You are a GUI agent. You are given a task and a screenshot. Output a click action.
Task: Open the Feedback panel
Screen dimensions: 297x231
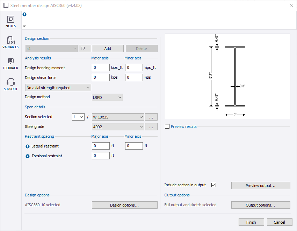[10, 63]
